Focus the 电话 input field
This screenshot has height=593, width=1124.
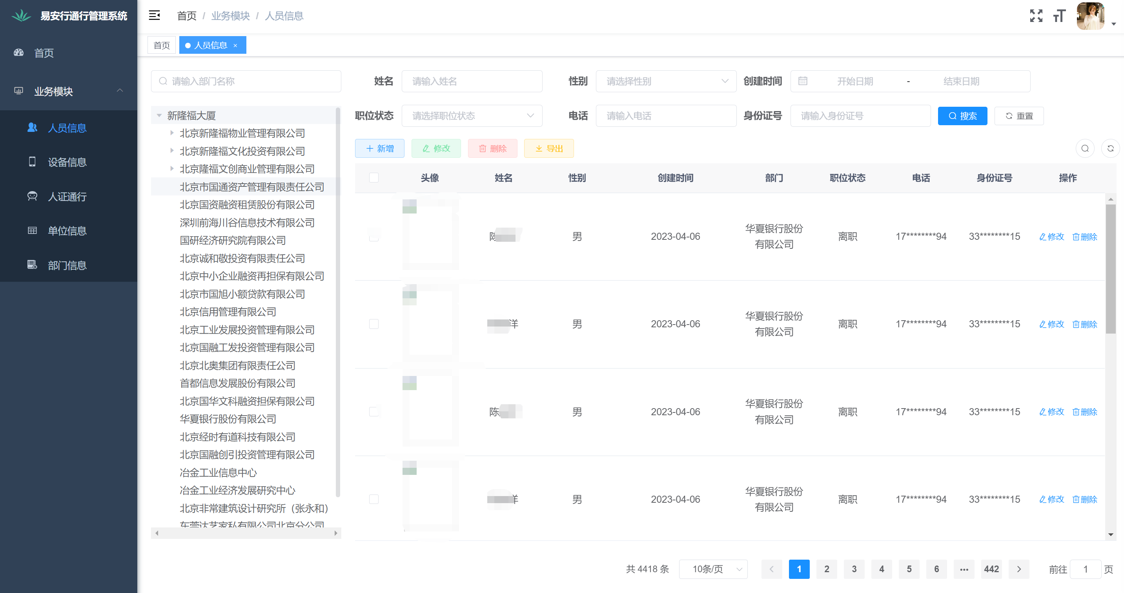(x=666, y=116)
